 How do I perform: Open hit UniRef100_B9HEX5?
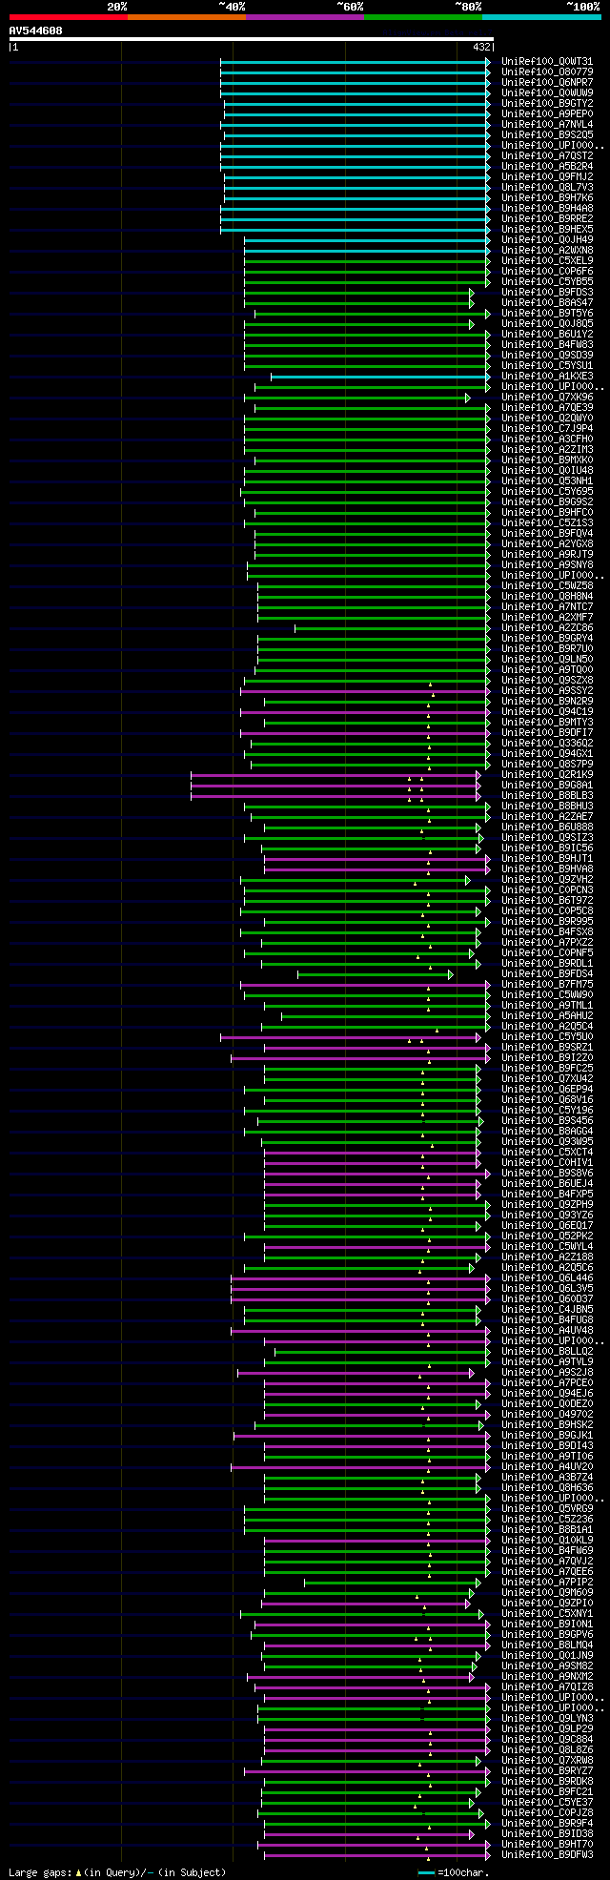coord(547,230)
